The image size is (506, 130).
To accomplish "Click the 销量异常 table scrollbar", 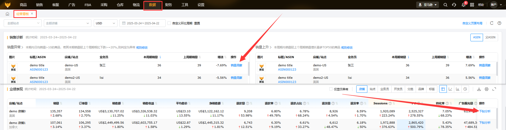I will pos(249,69).
